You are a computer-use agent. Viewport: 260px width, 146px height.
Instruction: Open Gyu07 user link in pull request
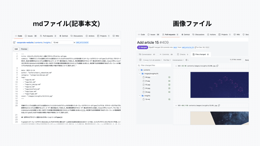point(151,47)
